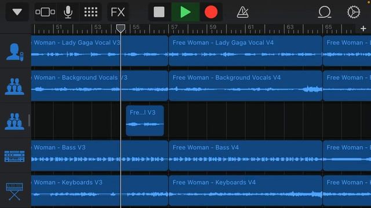The width and height of the screenshot is (371, 208).
Task: Click bar 55 on the ruler
Action: [x=136, y=27]
